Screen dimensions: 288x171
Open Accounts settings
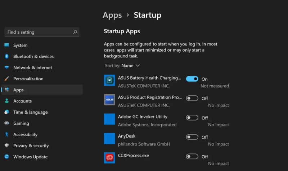[42, 101]
